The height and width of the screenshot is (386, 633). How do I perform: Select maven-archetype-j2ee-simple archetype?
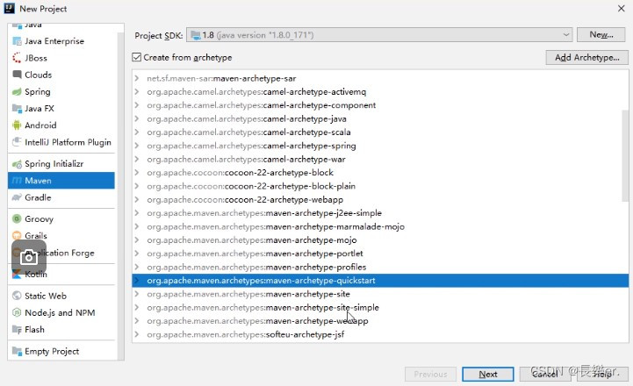click(380, 213)
